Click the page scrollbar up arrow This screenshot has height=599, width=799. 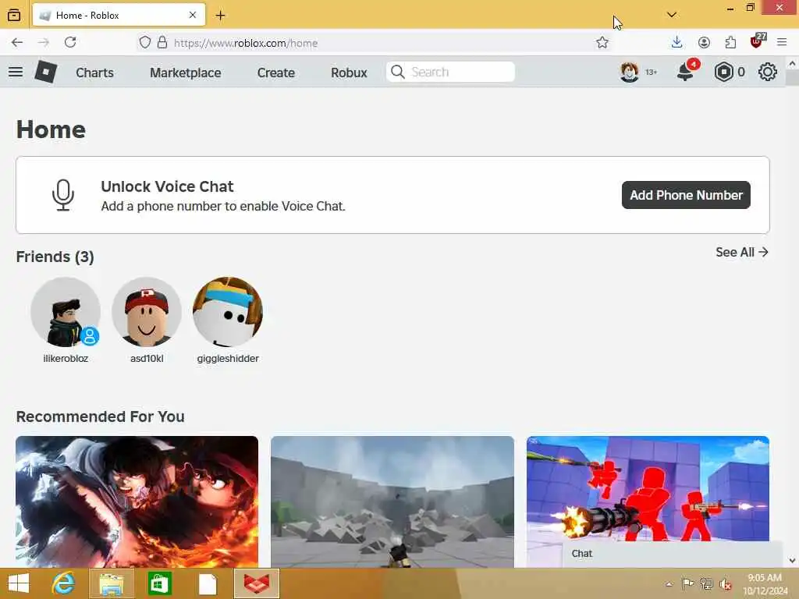click(792, 64)
